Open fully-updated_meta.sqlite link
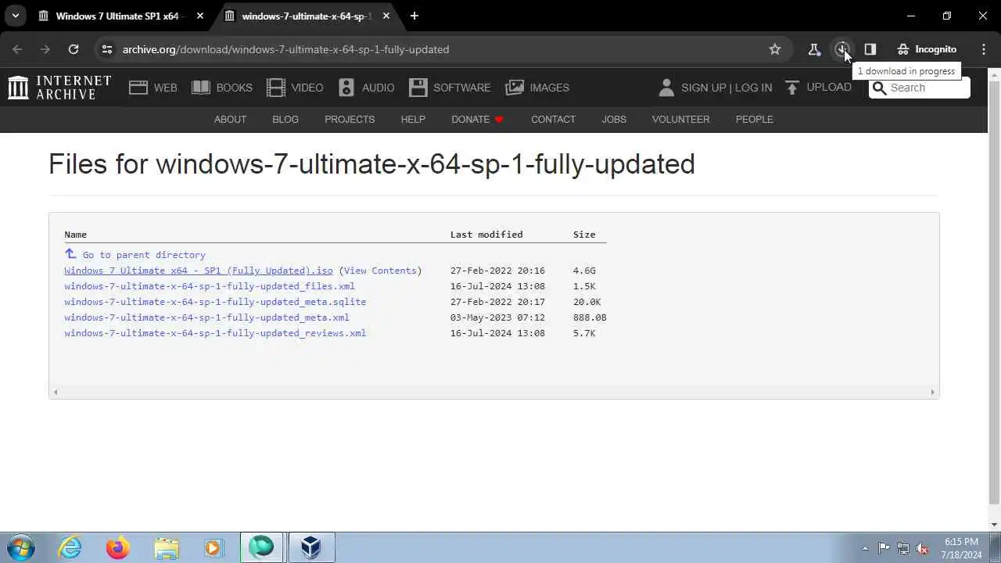The width and height of the screenshot is (1001, 563). [x=215, y=302]
